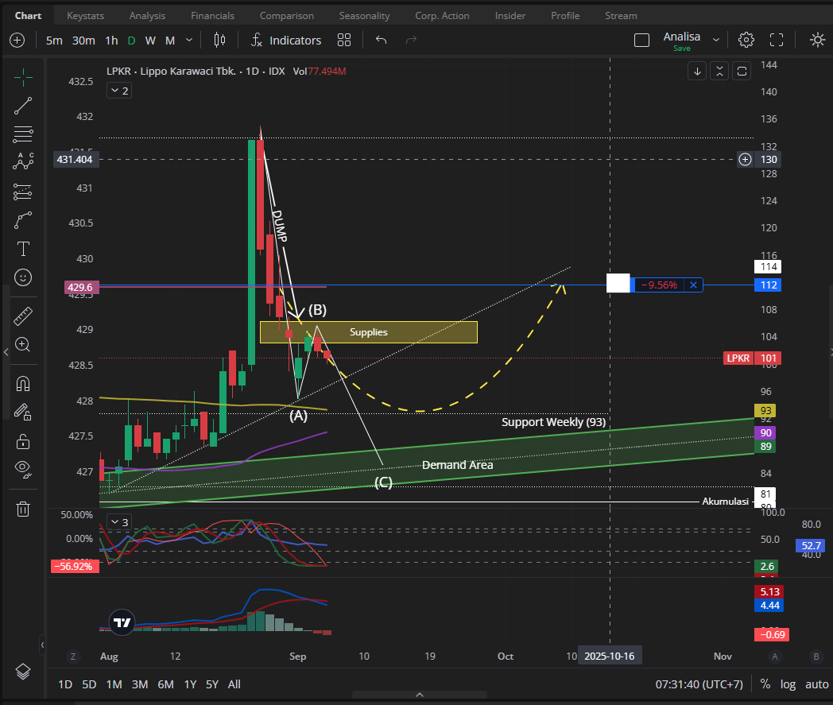Set date range to 1D
833x705 pixels.
[65, 684]
